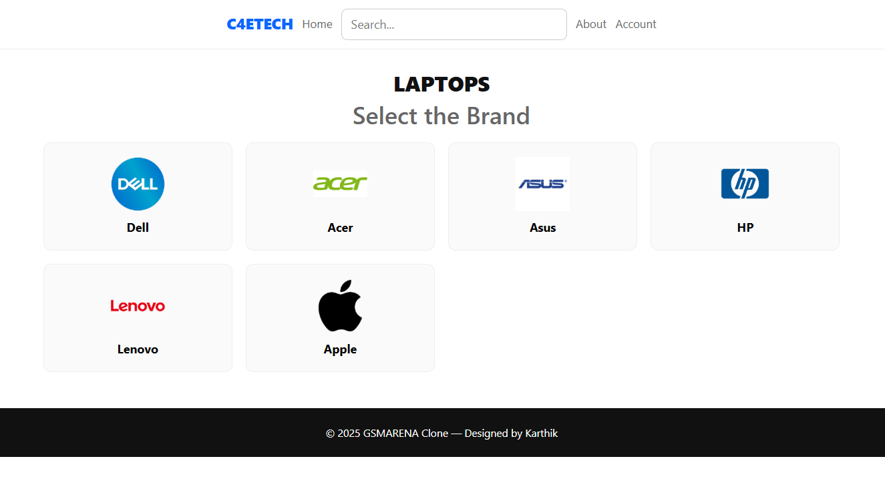Viewport: 885px width, 489px height.
Task: Click the C4ETECH site logo
Action: (260, 24)
